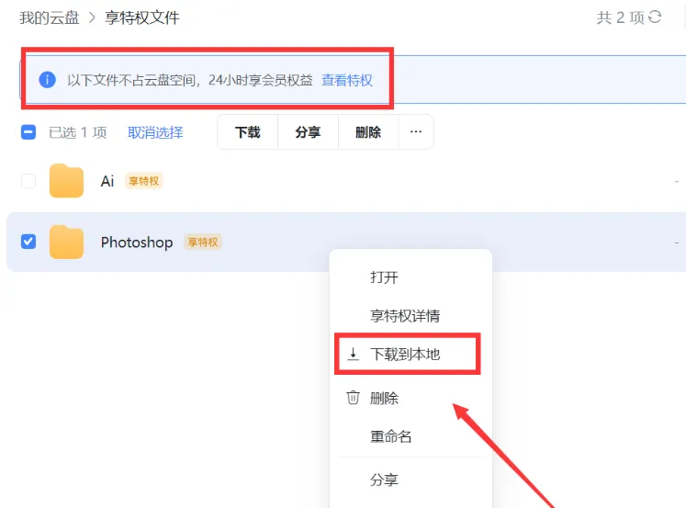Click the 享特权文件 breadcrumb

(142, 18)
